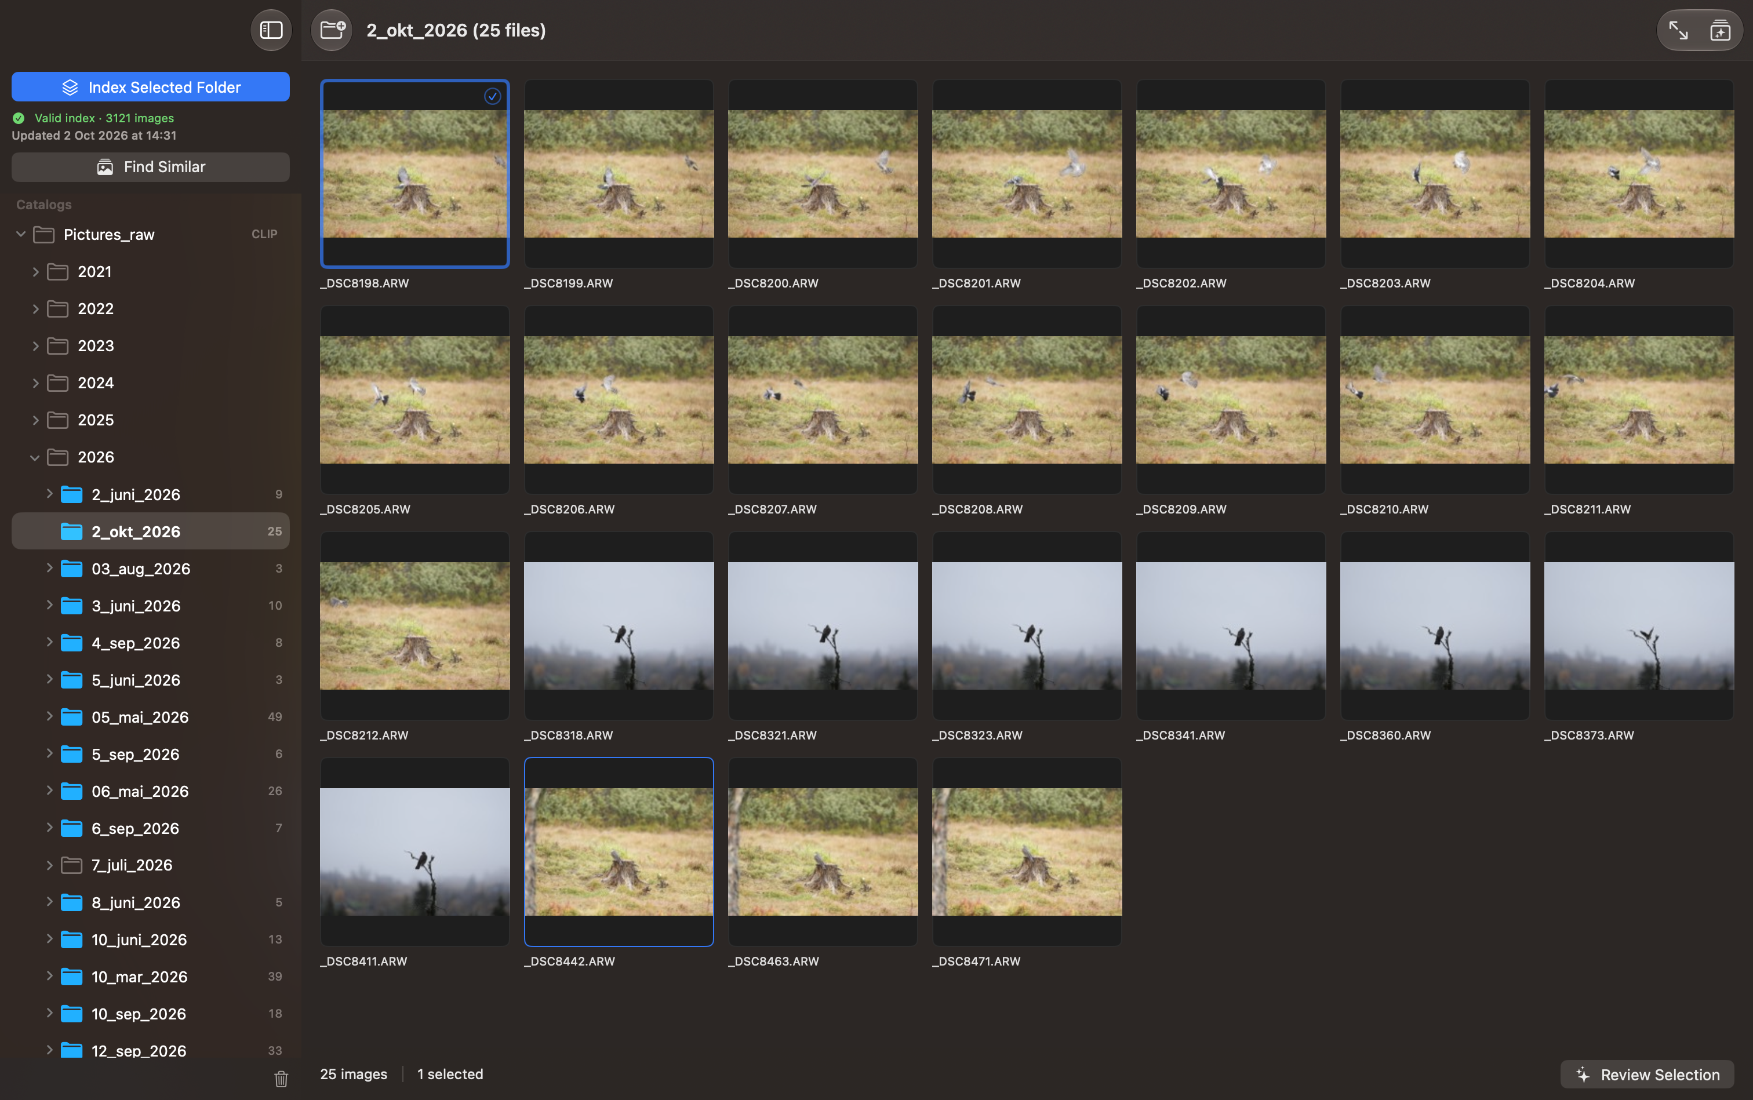Select thumbnail _DSC8318.ARW of perched bird
Screen dimensions: 1753x1100
click(619, 626)
